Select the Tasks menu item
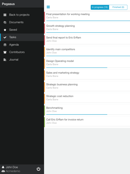Viewport: 130px width, 174px height. click(x=22, y=37)
